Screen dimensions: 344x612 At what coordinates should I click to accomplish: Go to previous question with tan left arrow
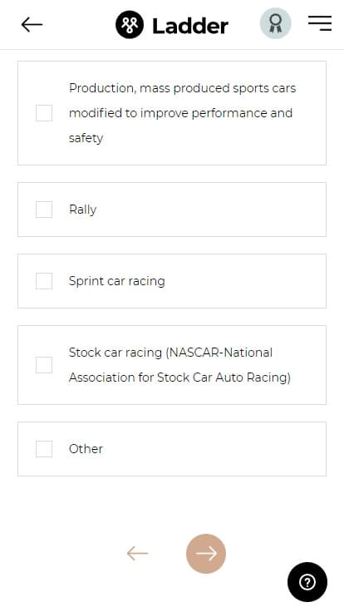tap(137, 553)
